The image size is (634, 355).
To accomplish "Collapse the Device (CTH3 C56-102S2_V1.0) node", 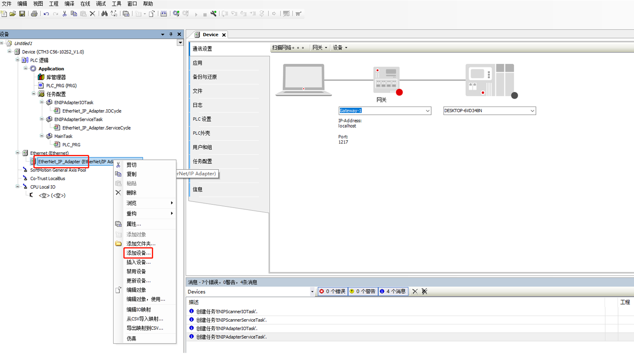I will (x=10, y=52).
